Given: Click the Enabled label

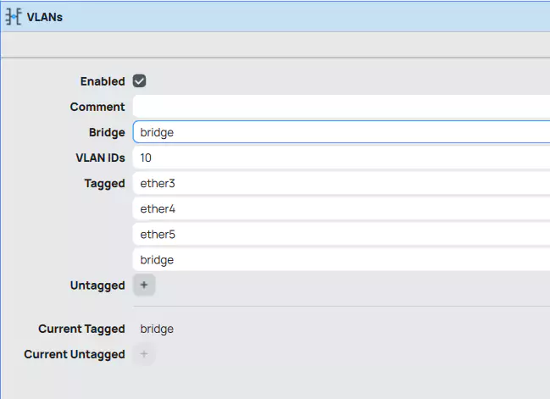Looking at the screenshot, I should click(103, 81).
